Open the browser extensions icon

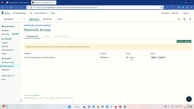click(187, 7)
